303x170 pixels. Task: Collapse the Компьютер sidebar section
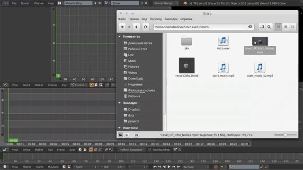pos(120,36)
